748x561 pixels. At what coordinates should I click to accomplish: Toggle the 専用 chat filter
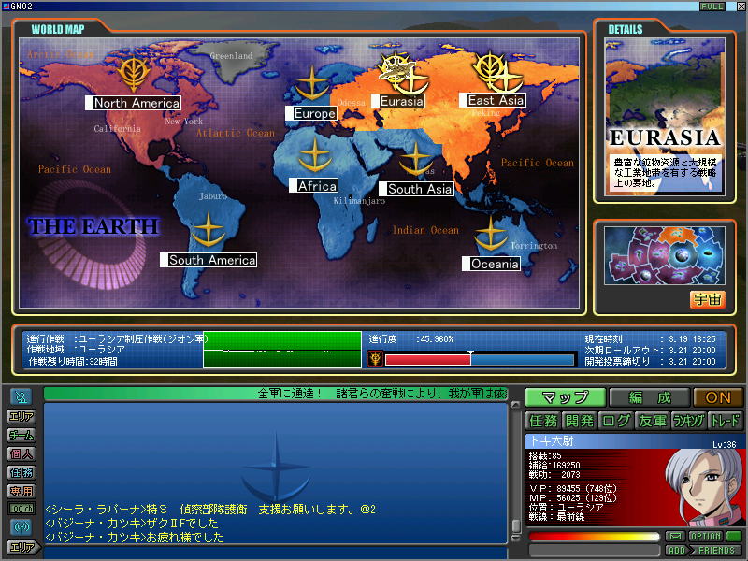[22, 491]
